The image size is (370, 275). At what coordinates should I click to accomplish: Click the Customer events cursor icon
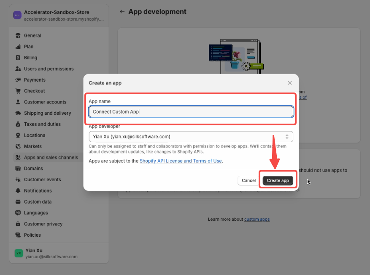18,180
